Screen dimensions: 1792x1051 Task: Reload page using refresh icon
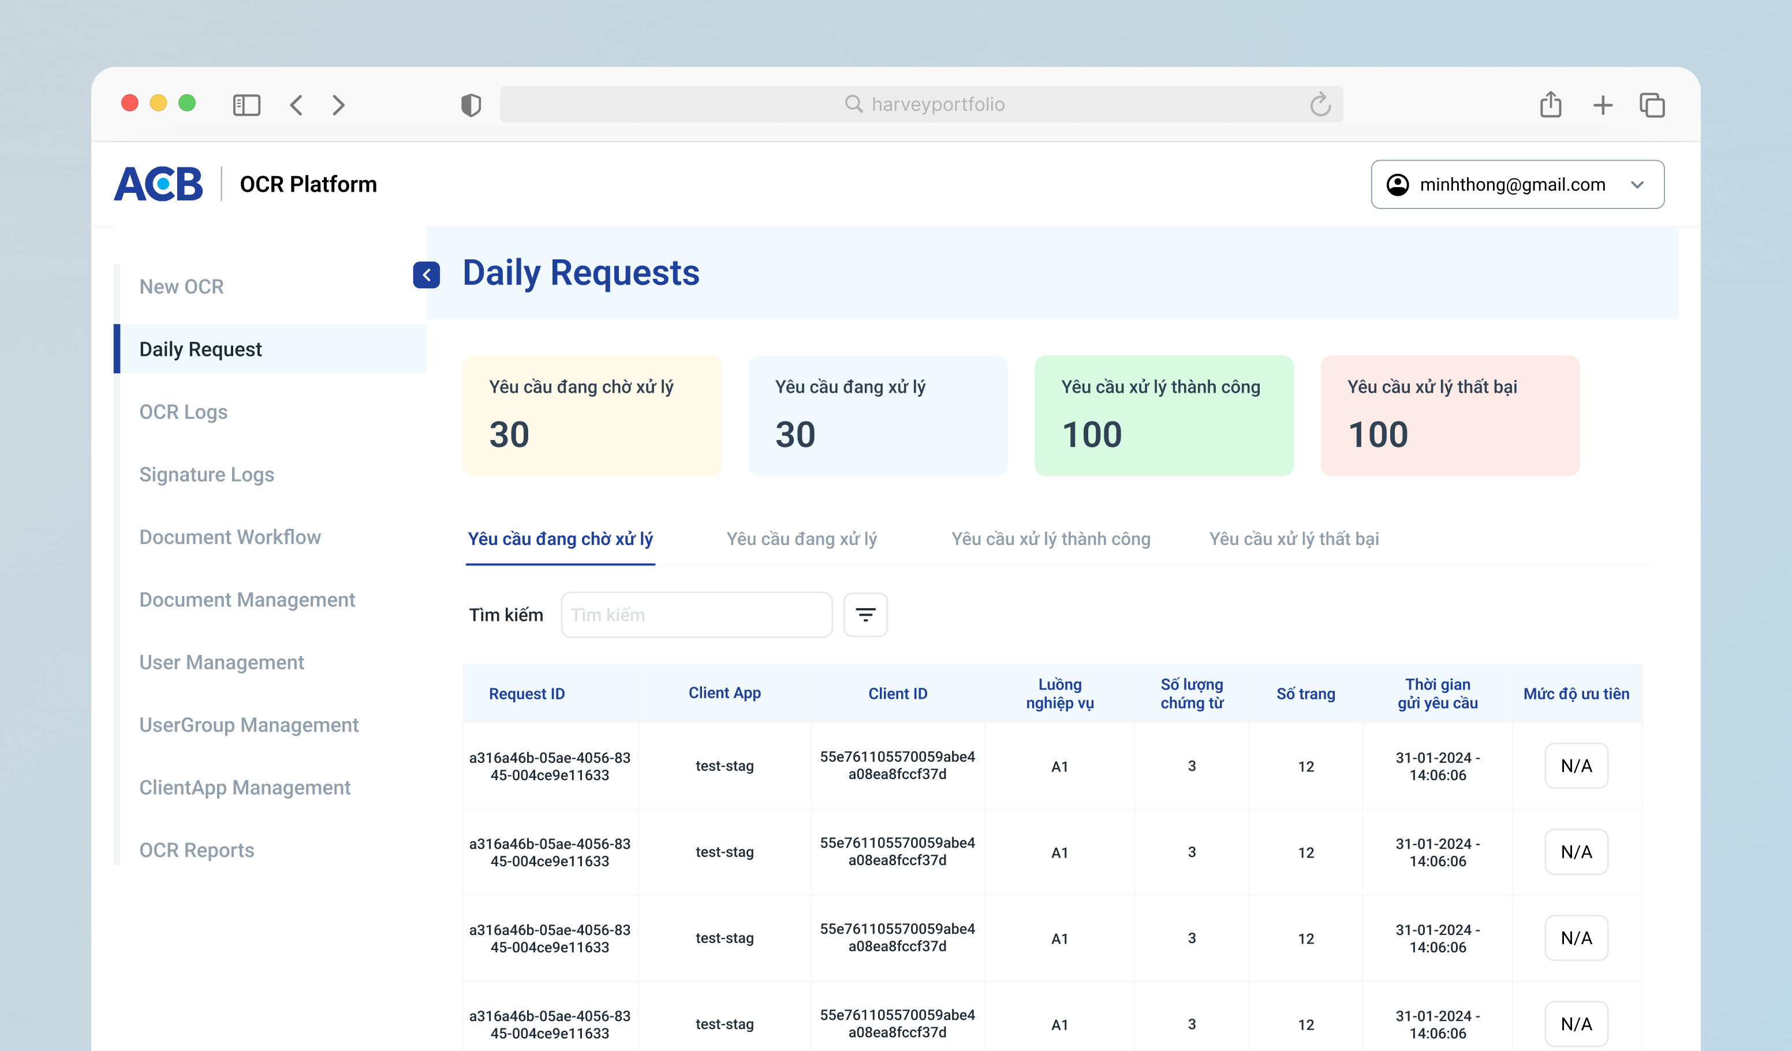[x=1320, y=105]
